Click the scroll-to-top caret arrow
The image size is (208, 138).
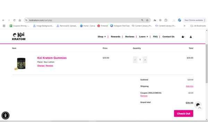click(x=200, y=108)
